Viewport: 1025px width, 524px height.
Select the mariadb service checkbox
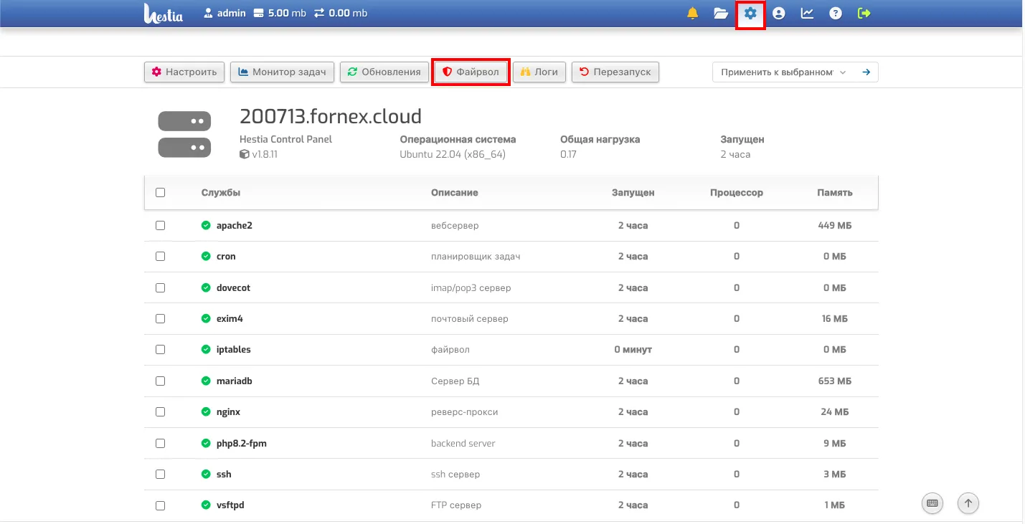click(160, 381)
